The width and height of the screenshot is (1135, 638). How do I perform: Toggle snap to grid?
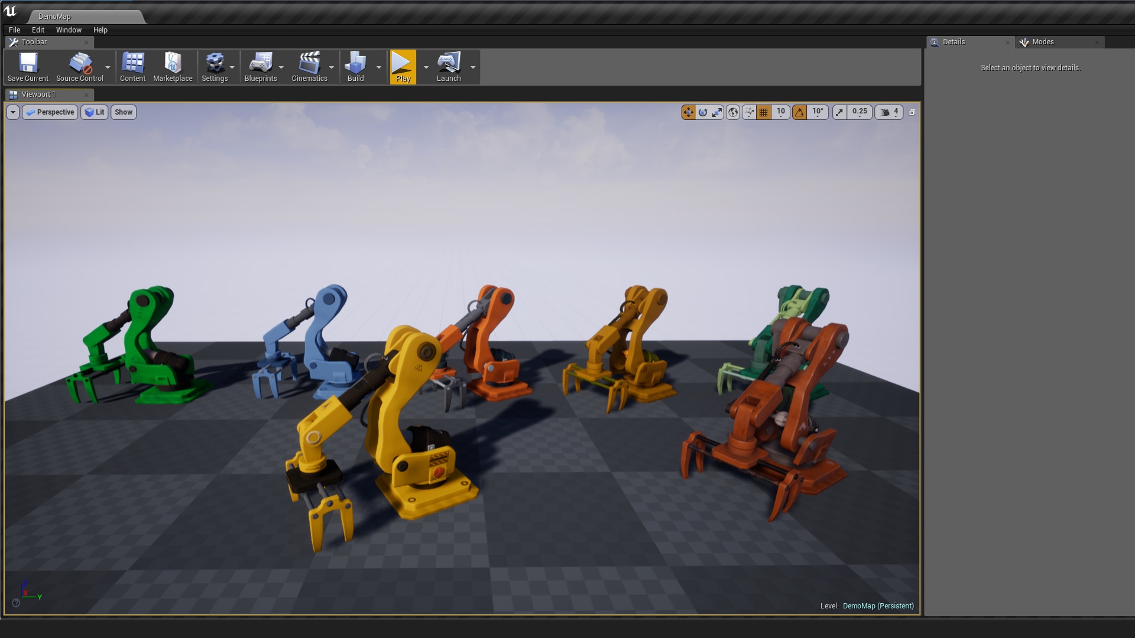pyautogui.click(x=763, y=112)
